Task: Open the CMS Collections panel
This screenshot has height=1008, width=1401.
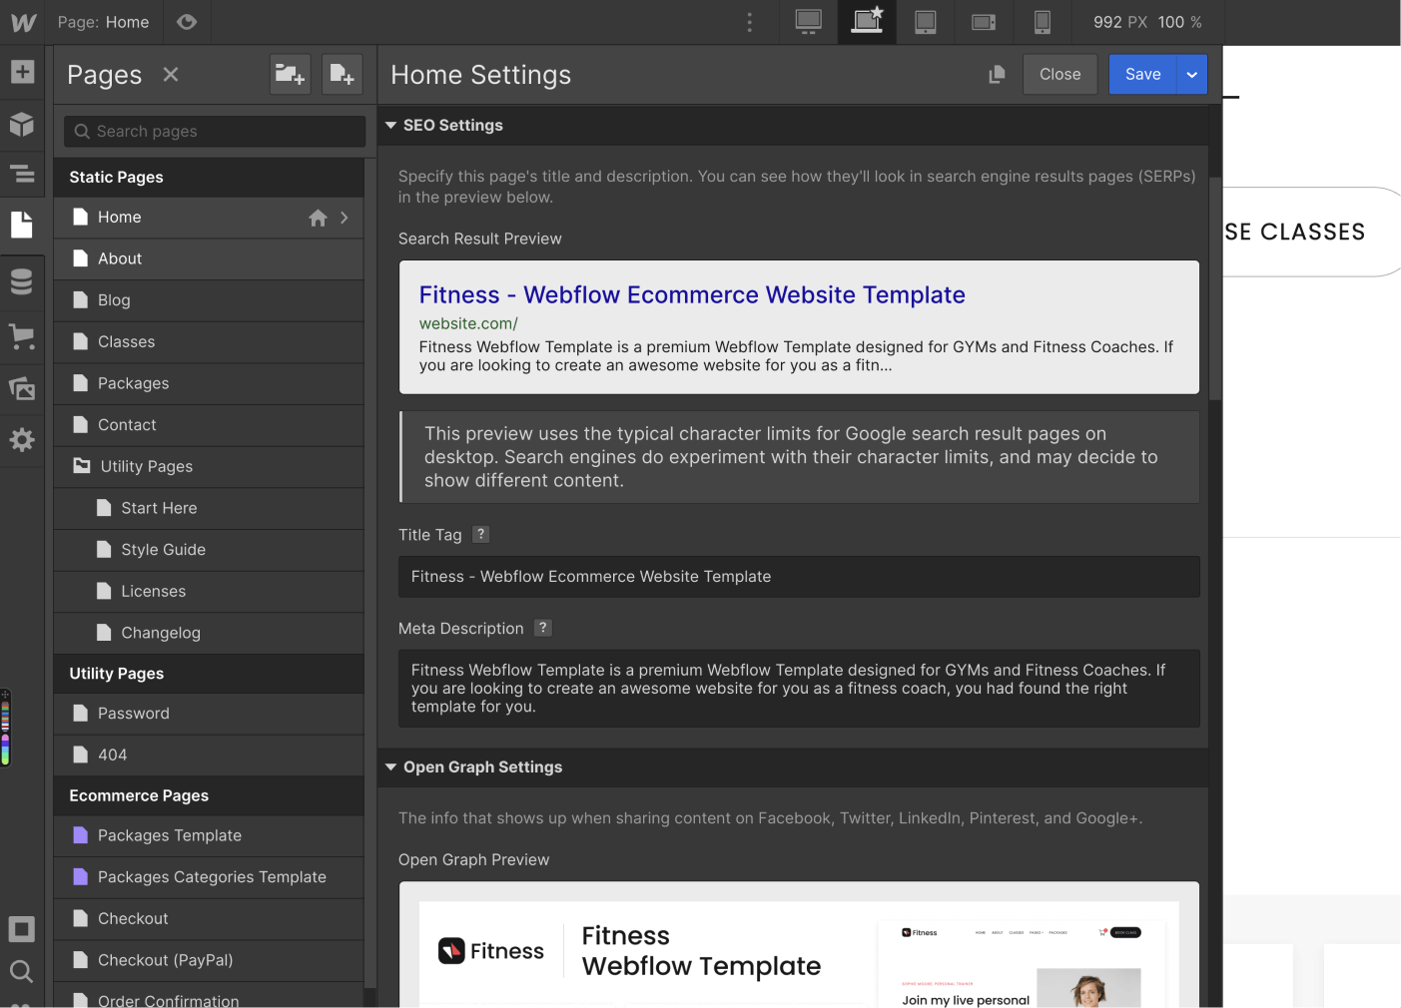Action: tap(22, 281)
